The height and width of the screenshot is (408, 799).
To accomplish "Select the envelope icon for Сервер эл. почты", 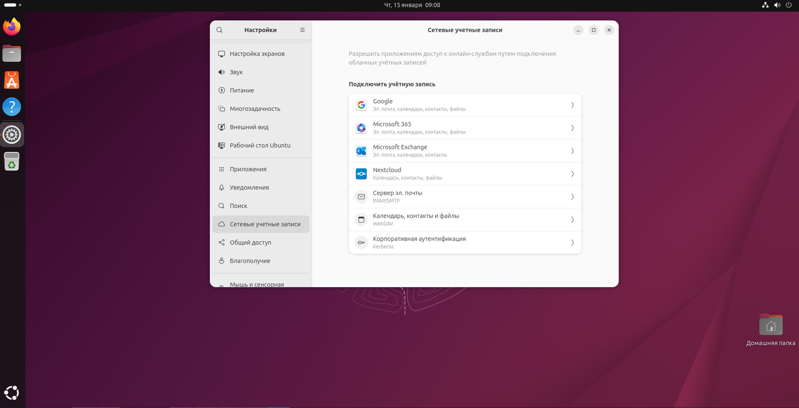I will click(x=361, y=197).
